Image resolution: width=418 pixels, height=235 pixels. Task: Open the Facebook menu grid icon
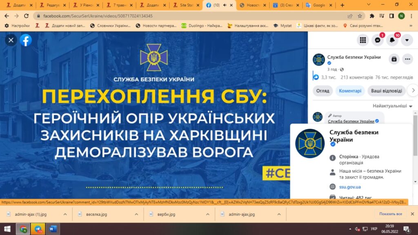click(x=362, y=40)
